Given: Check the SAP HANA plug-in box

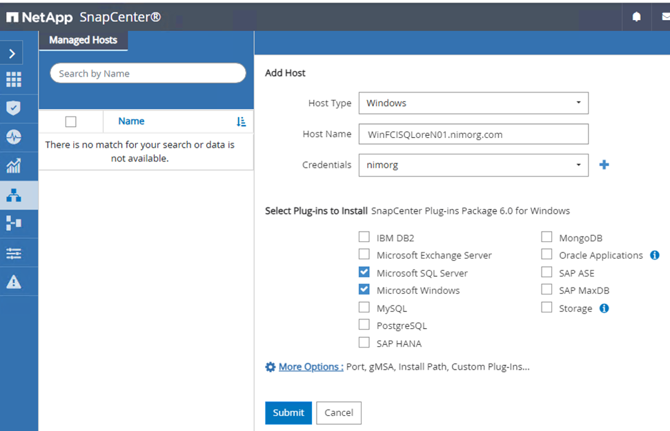Looking at the screenshot, I should click(364, 343).
